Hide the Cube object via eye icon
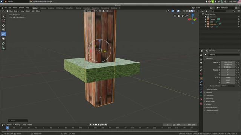The height and width of the screenshot is (135, 241). [239, 22]
